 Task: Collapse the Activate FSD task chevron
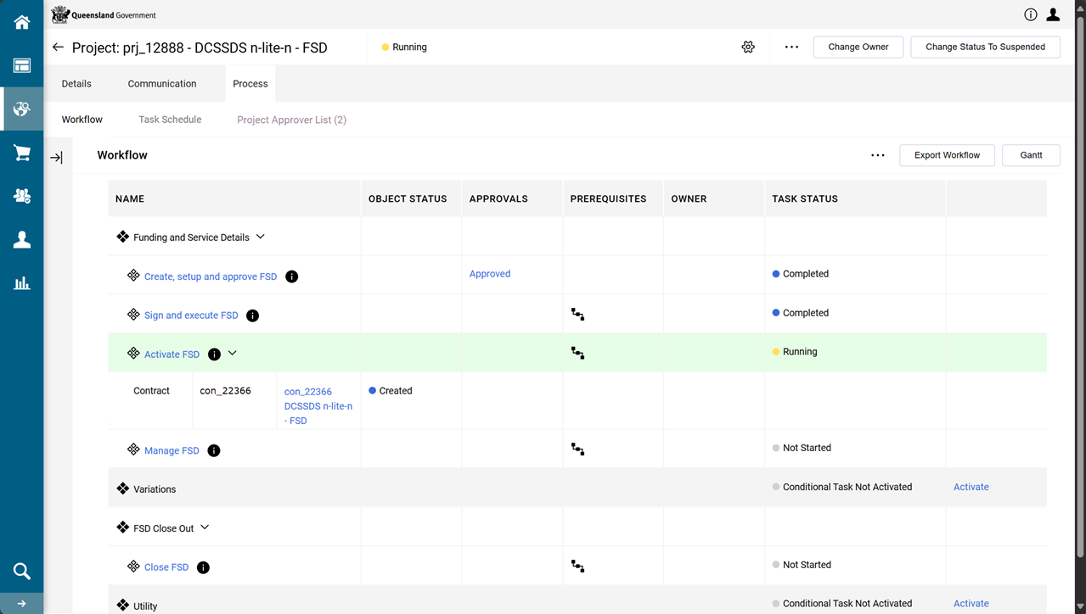tap(233, 354)
